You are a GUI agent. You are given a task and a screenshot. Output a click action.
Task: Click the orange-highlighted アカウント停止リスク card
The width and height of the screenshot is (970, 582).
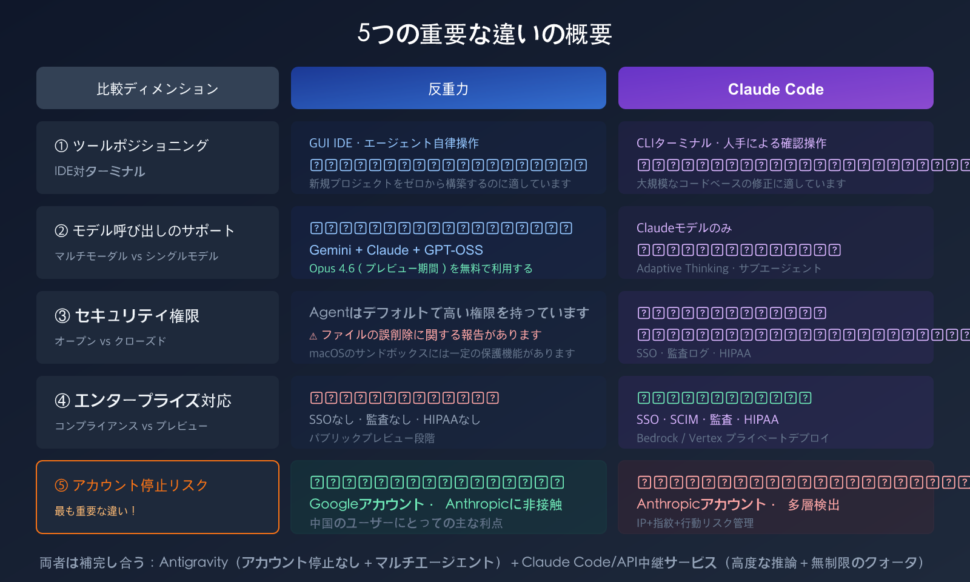click(x=158, y=497)
